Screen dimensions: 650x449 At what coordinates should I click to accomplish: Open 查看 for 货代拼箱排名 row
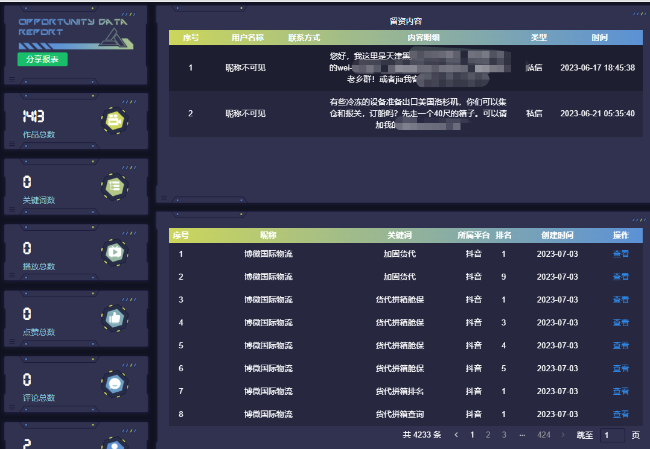coord(620,391)
